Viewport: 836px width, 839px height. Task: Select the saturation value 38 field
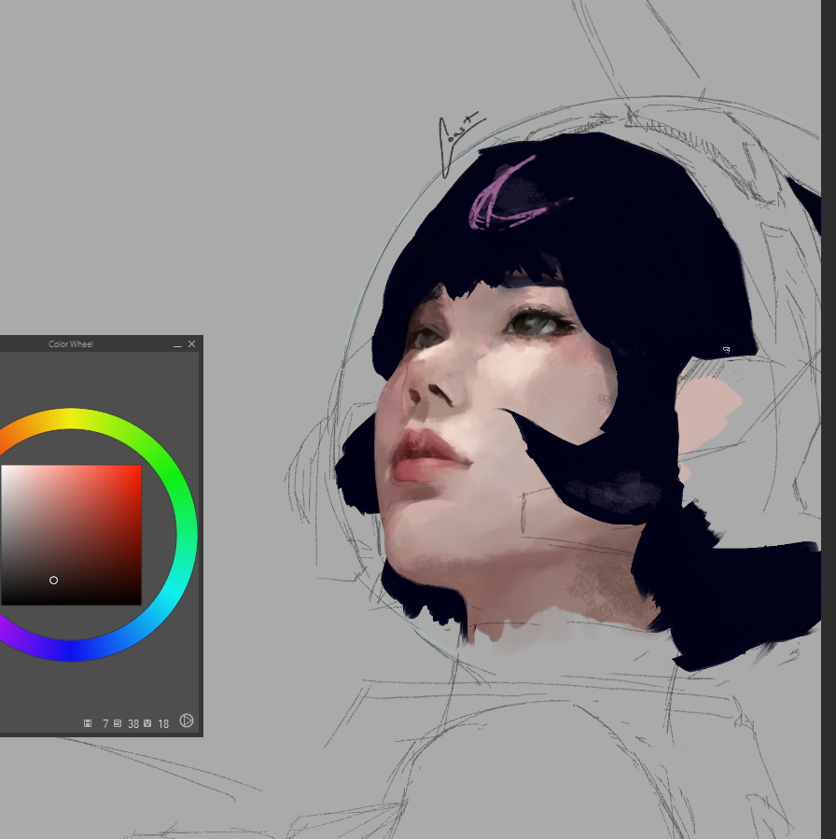pos(133,724)
